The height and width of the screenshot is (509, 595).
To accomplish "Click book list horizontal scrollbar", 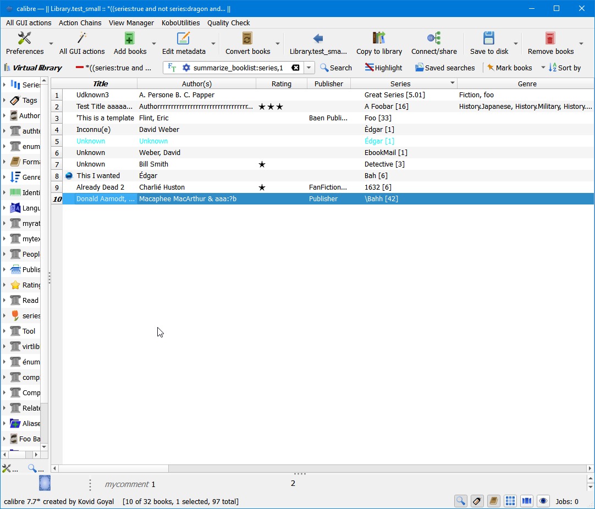I will [x=322, y=468].
